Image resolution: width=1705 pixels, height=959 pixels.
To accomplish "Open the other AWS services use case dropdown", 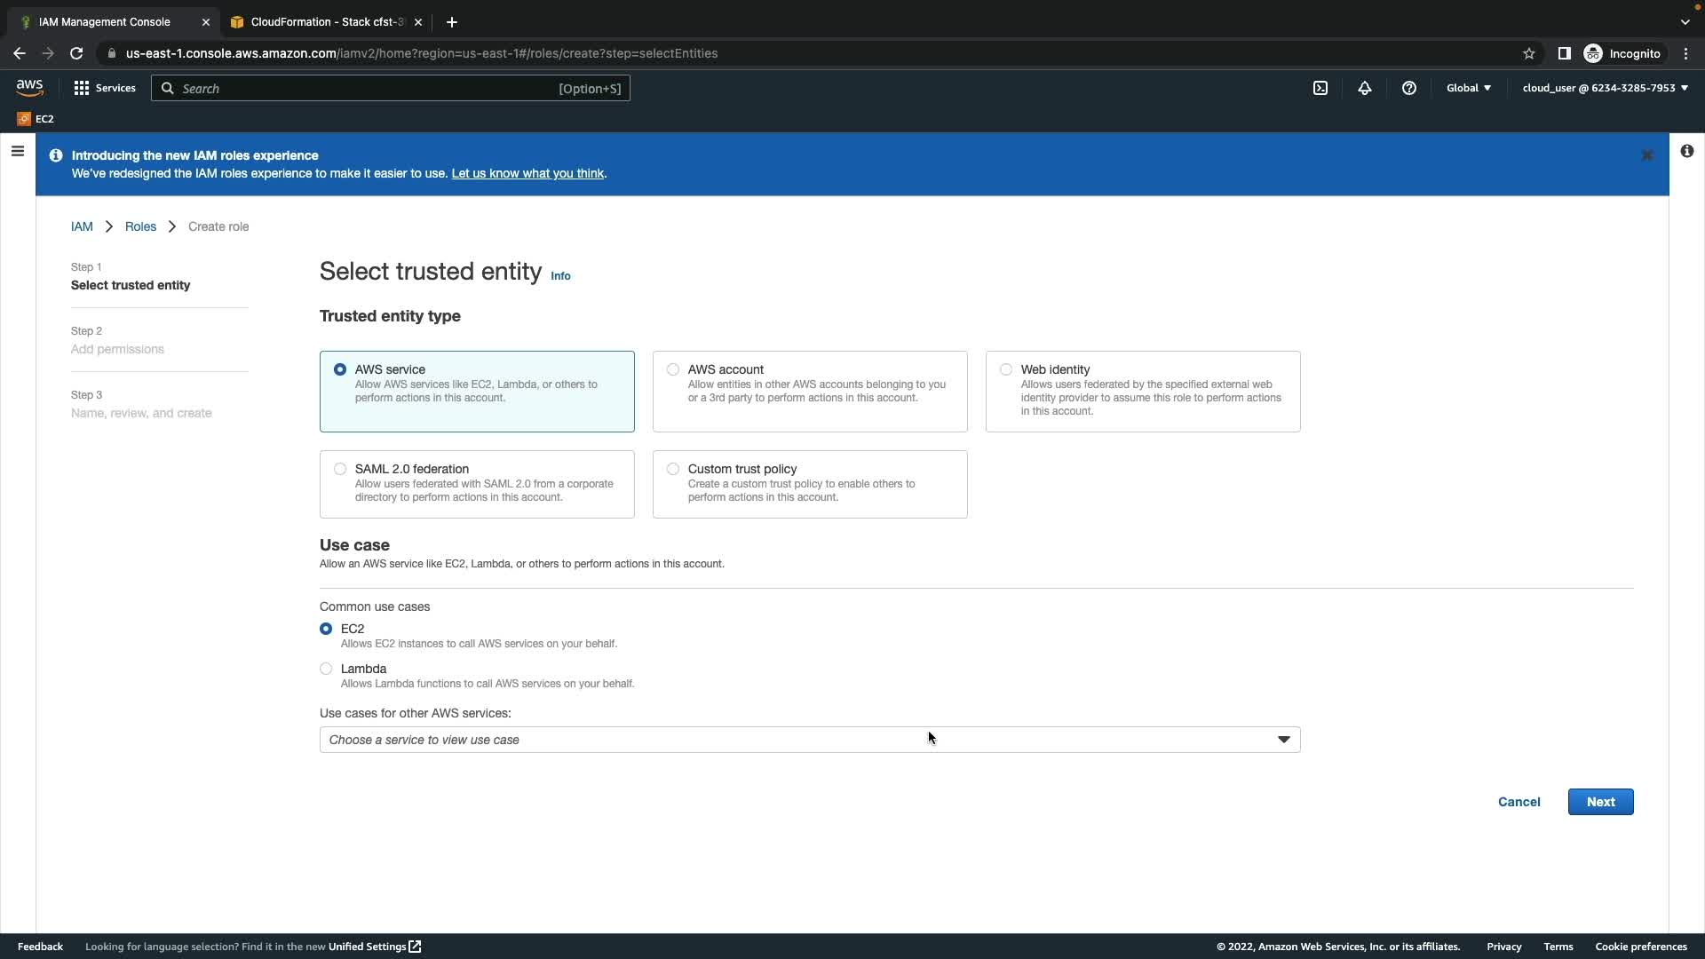I will (809, 740).
